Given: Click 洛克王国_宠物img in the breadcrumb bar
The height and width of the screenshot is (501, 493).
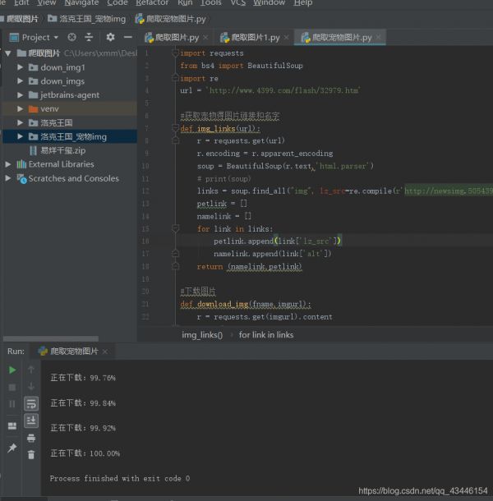Looking at the screenshot, I should [86, 19].
